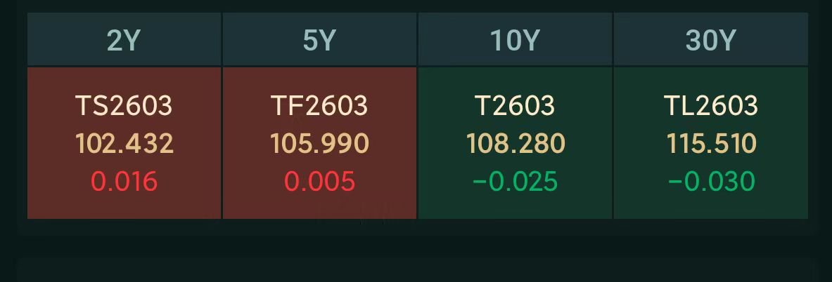Open the TS2603 contract label

[124, 106]
